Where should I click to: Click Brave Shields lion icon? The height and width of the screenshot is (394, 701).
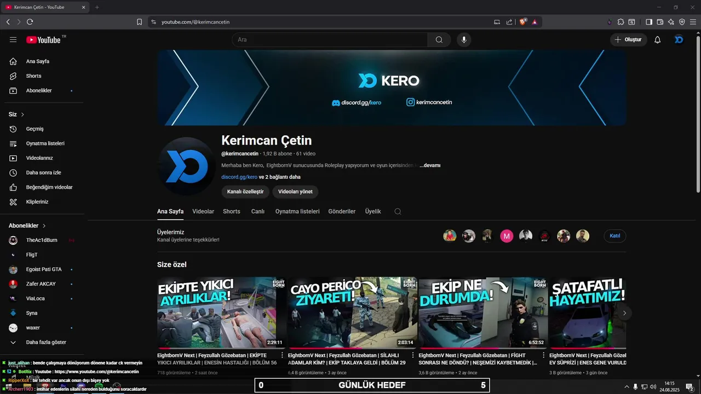coord(523,22)
